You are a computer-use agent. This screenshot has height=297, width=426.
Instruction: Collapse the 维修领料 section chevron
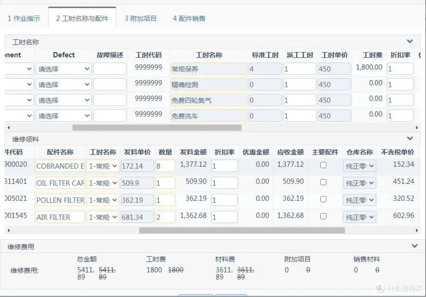click(x=410, y=138)
